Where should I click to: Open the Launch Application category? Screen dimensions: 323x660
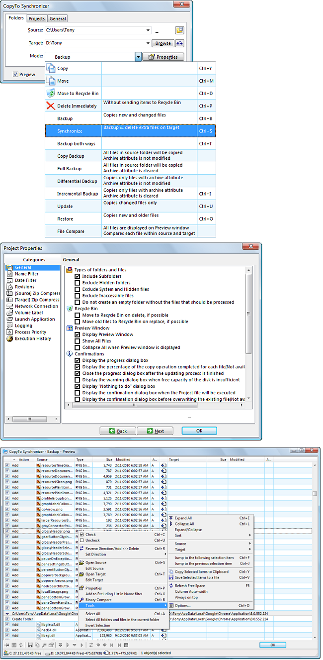[31, 319]
